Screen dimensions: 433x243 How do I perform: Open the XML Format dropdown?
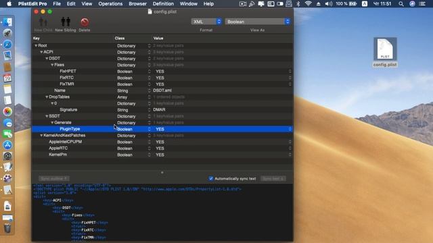206,22
